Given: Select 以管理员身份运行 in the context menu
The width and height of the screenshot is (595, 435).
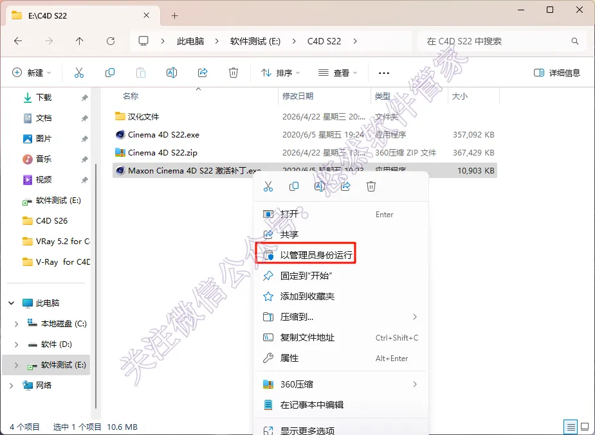Looking at the screenshot, I should point(341,255).
